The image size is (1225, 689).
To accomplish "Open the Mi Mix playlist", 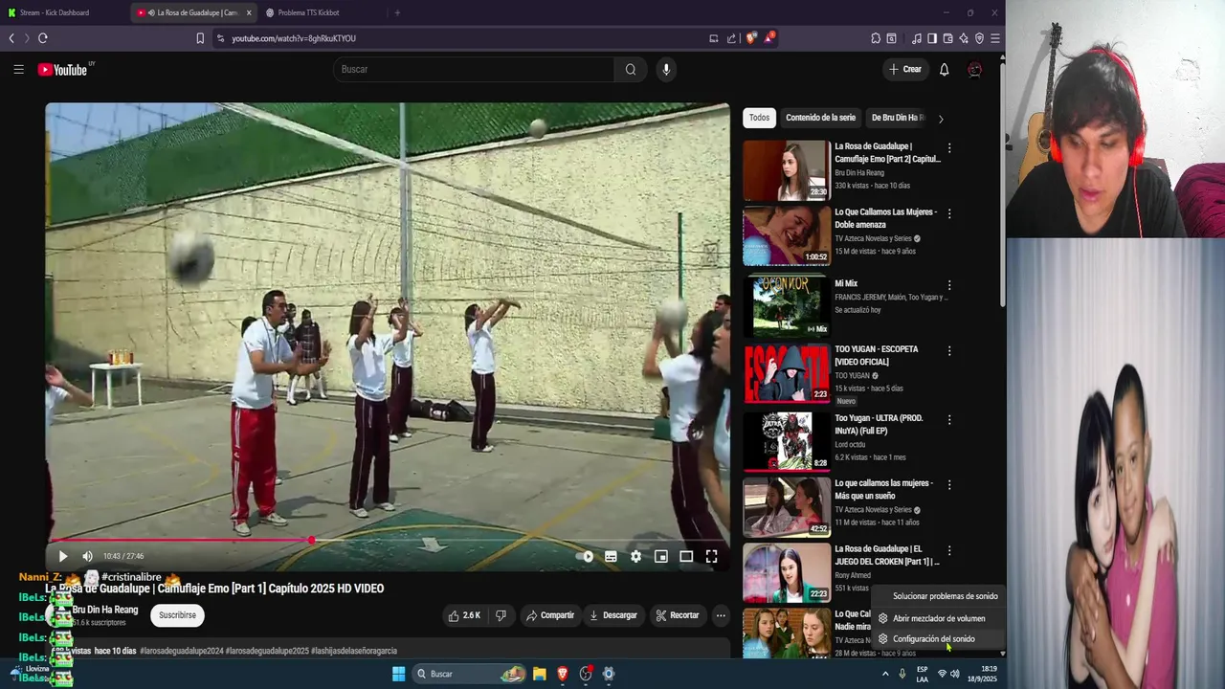I will click(x=787, y=305).
